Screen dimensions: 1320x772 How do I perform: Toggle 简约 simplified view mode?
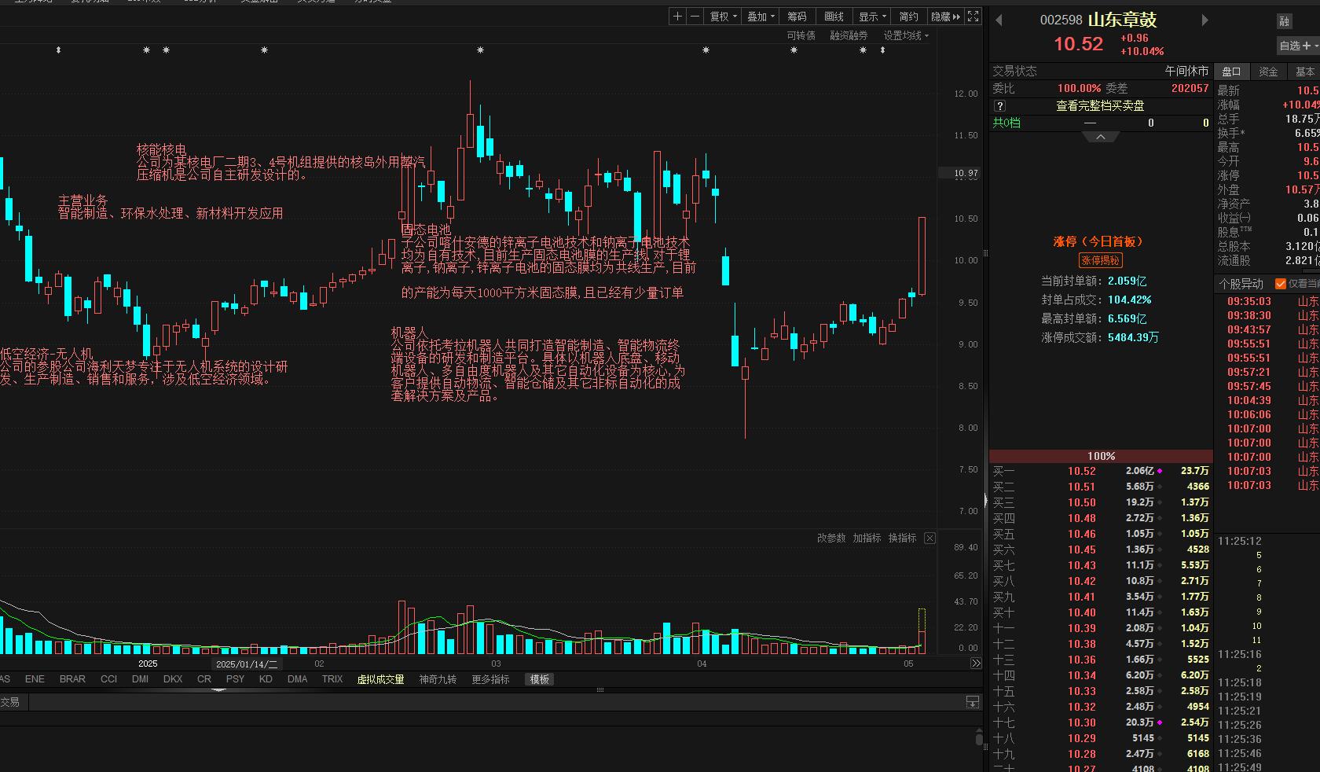coord(908,17)
